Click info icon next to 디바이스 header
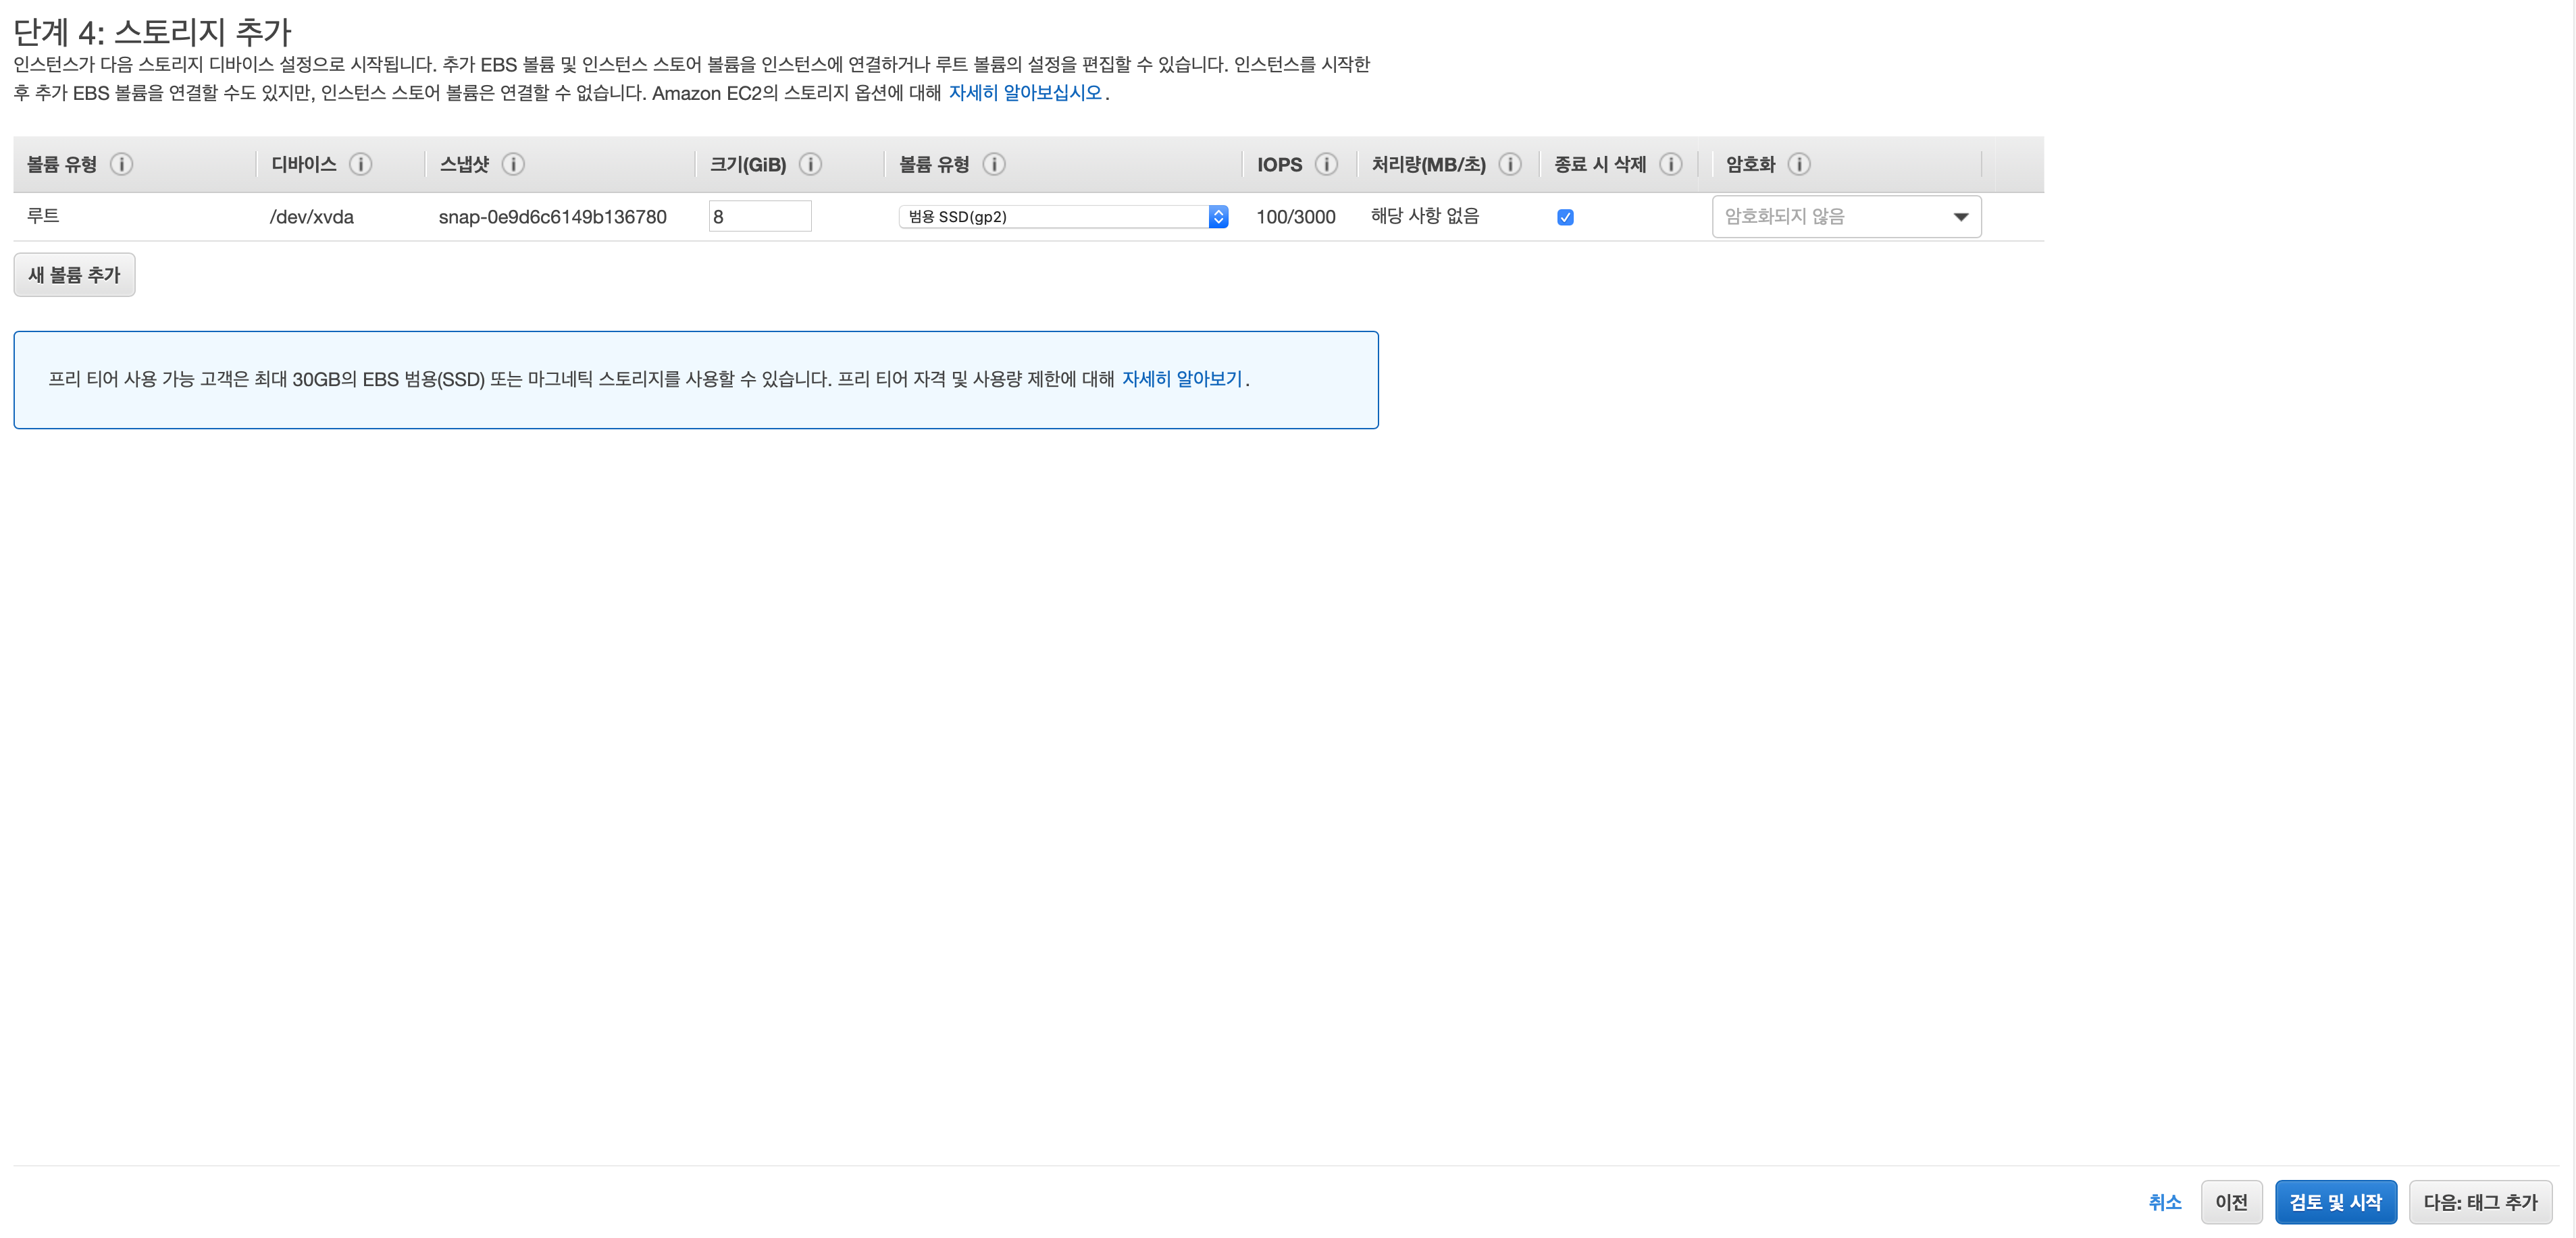Image resolution: width=2576 pixels, height=1238 pixels. pos(361,164)
